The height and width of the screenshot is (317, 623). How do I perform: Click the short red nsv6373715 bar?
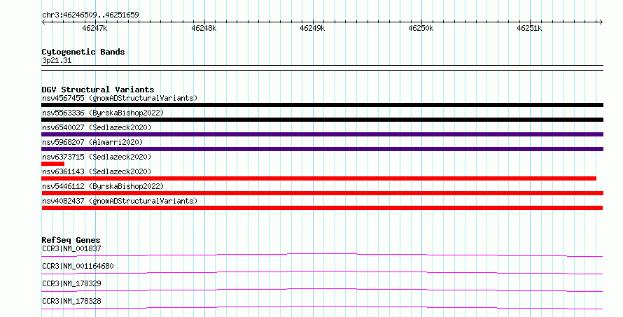click(x=52, y=164)
